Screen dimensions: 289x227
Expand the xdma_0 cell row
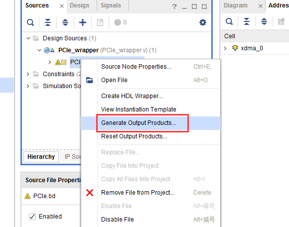point(225,48)
